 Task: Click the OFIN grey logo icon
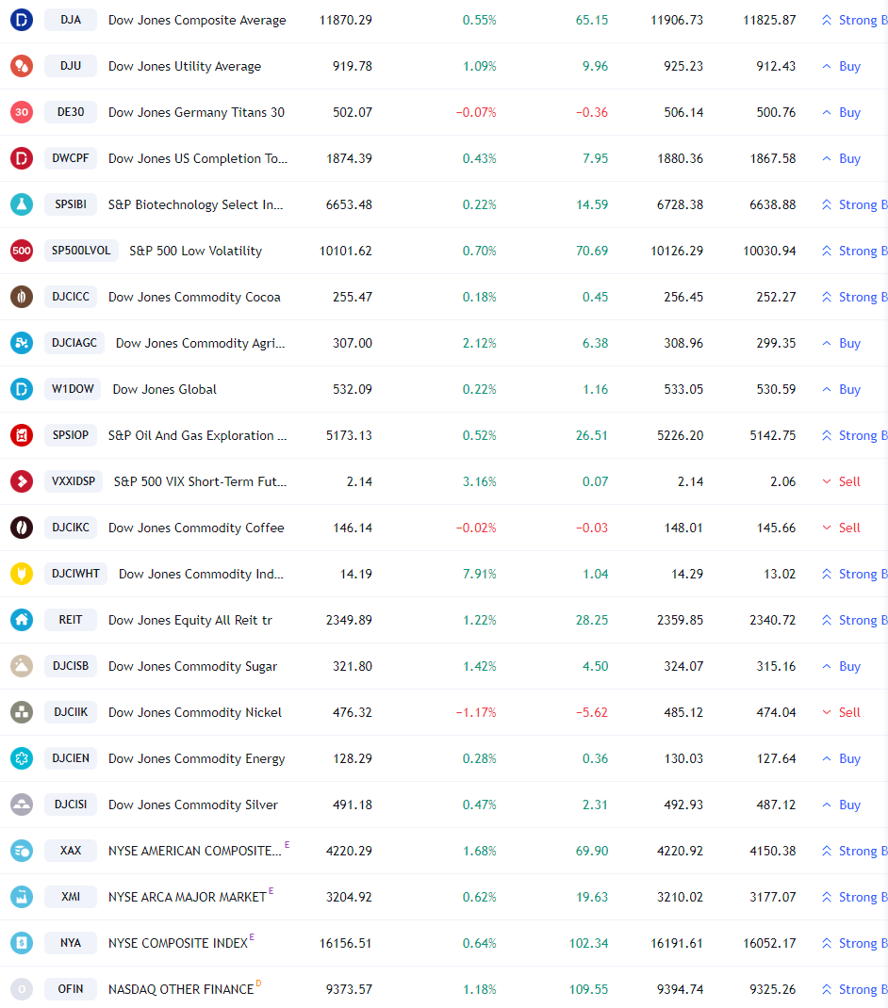(22, 989)
